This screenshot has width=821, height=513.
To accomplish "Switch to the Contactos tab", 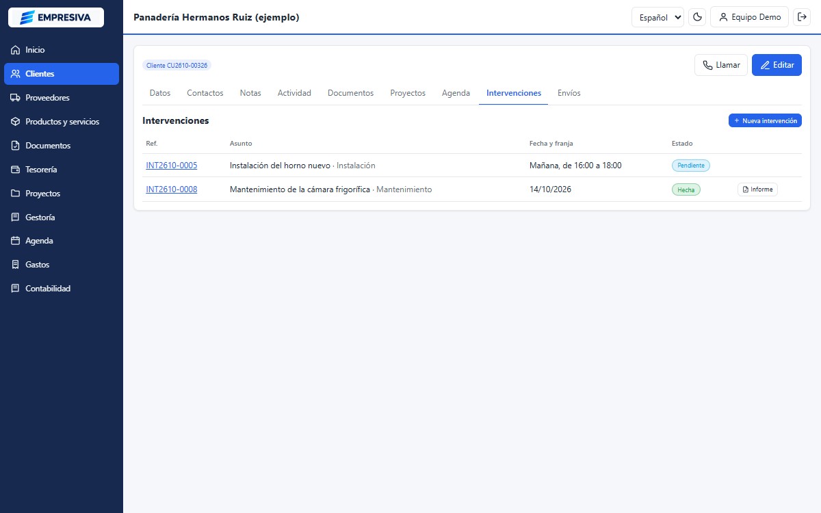I will [205, 93].
